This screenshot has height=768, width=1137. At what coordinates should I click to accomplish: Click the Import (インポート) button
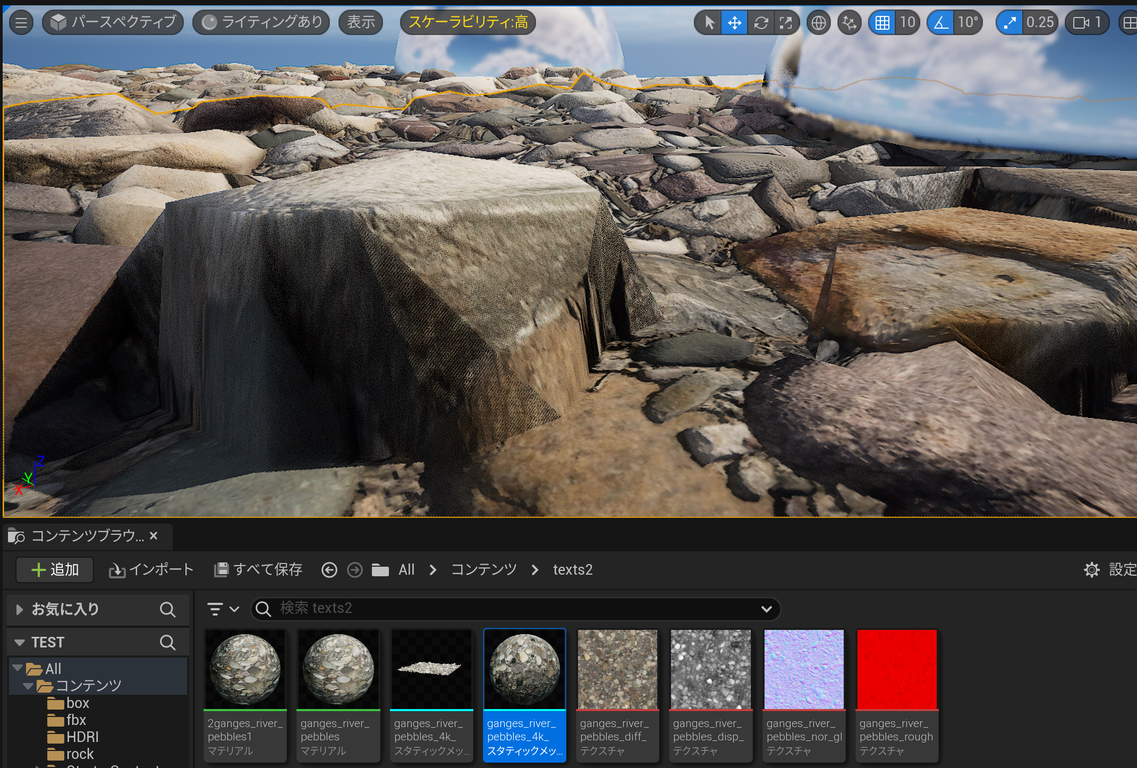coord(151,570)
